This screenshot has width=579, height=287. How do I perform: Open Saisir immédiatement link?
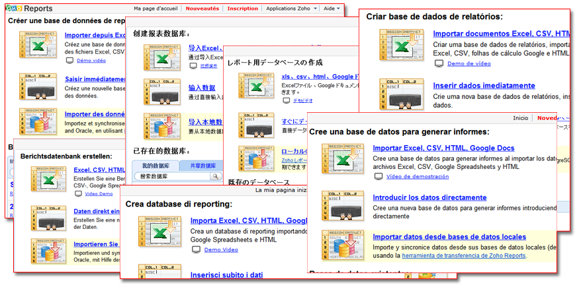[x=95, y=79]
